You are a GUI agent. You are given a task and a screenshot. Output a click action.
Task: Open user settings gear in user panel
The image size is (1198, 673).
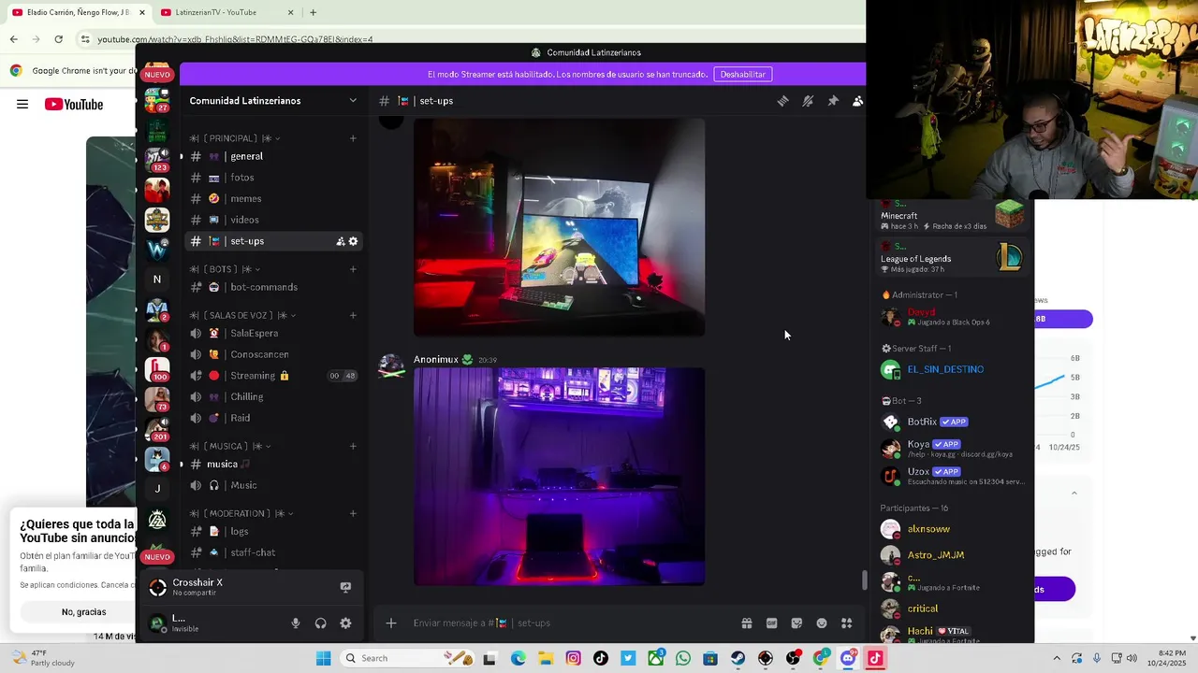[x=345, y=623]
